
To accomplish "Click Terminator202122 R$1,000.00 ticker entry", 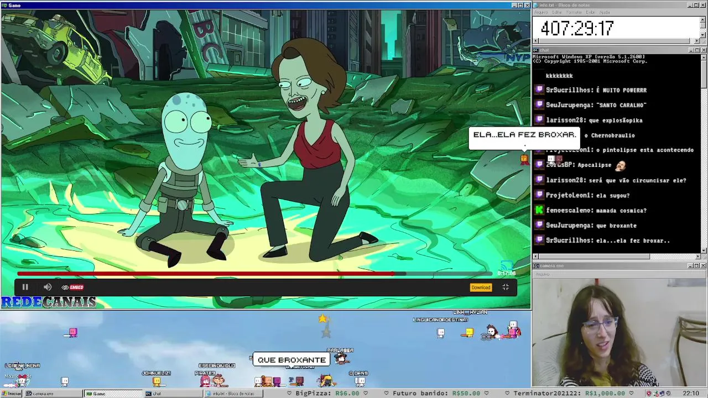I will coord(569,394).
